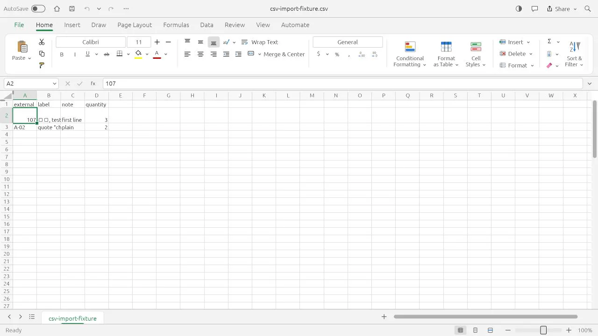Viewport: 598px width, 336px height.
Task: Toggle Wrap Text
Action: point(260,42)
